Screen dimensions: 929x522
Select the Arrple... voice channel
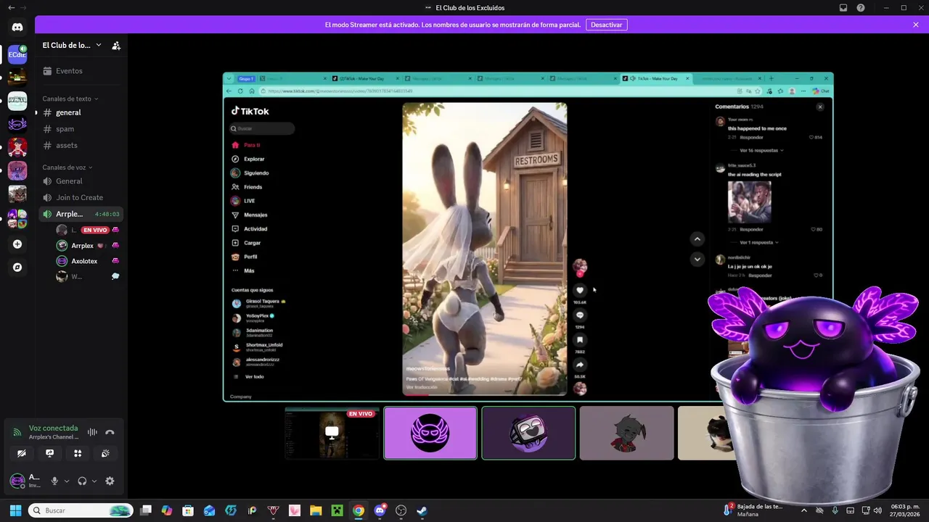(x=81, y=214)
